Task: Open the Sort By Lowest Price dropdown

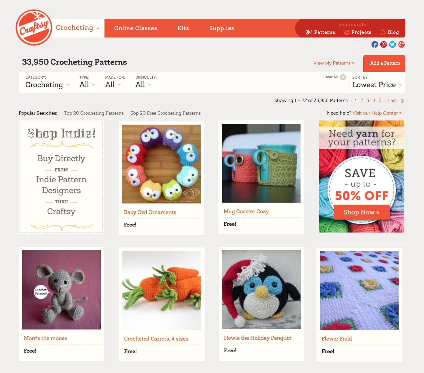Action: (x=377, y=85)
